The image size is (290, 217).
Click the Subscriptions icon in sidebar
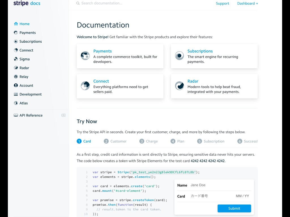point(16,41)
